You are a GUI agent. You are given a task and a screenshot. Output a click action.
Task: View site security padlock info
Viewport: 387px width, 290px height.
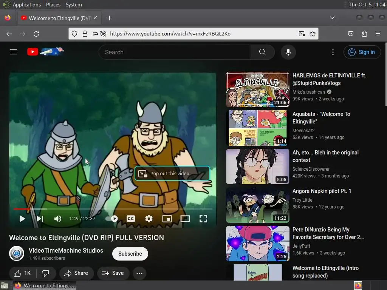(85, 34)
